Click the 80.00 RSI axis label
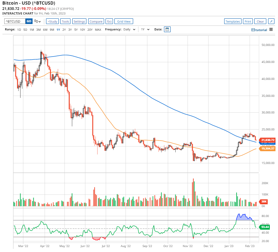278x252 pixels. point(265,216)
